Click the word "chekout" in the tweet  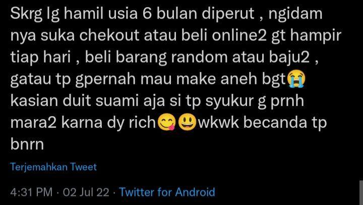pos(109,35)
